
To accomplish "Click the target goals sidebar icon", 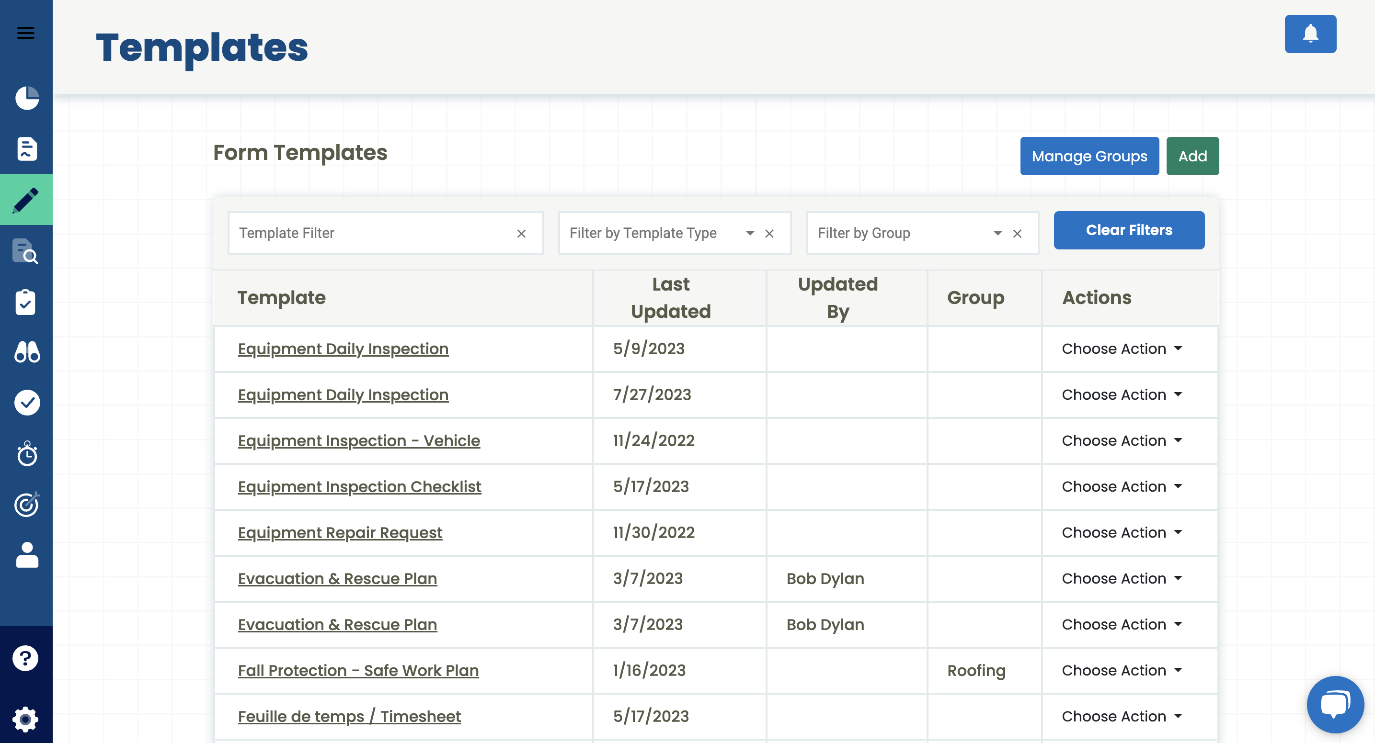I will 27,505.
